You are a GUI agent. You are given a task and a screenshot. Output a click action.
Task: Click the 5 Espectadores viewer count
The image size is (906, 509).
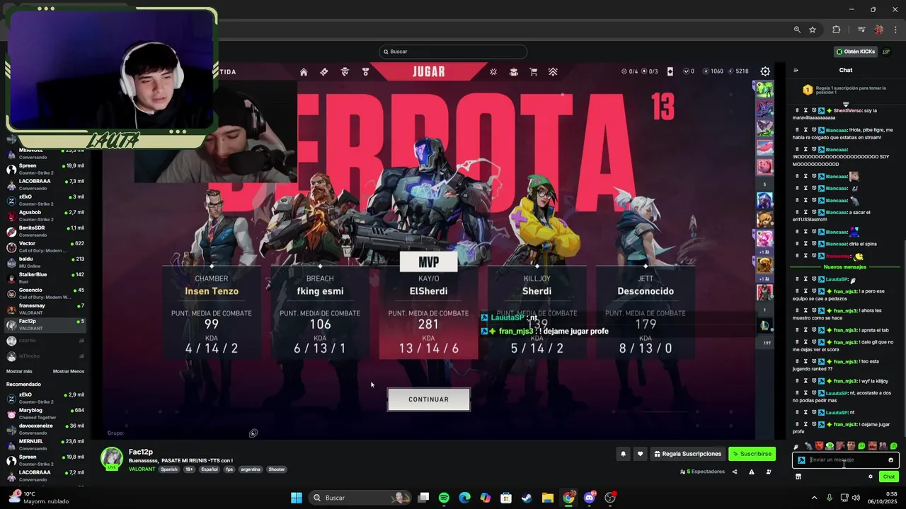point(702,472)
